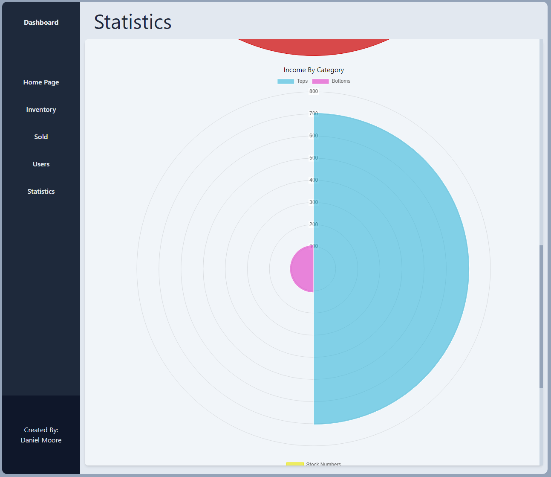The image size is (551, 477).
Task: Click the vertical scrollbar thumb
Action: click(x=541, y=317)
